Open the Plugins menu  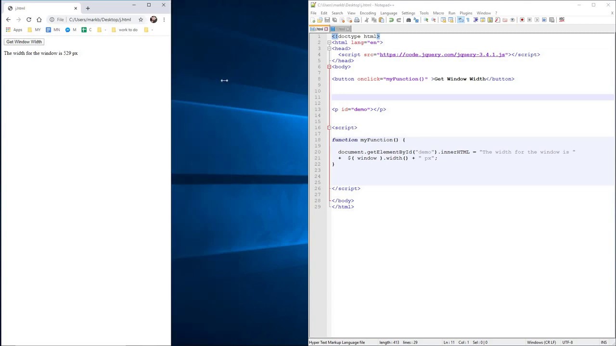click(x=466, y=13)
